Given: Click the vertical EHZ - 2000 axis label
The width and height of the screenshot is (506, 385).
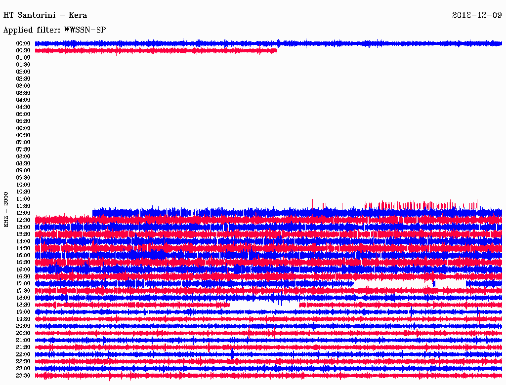Looking at the screenshot, I should tap(6, 209).
